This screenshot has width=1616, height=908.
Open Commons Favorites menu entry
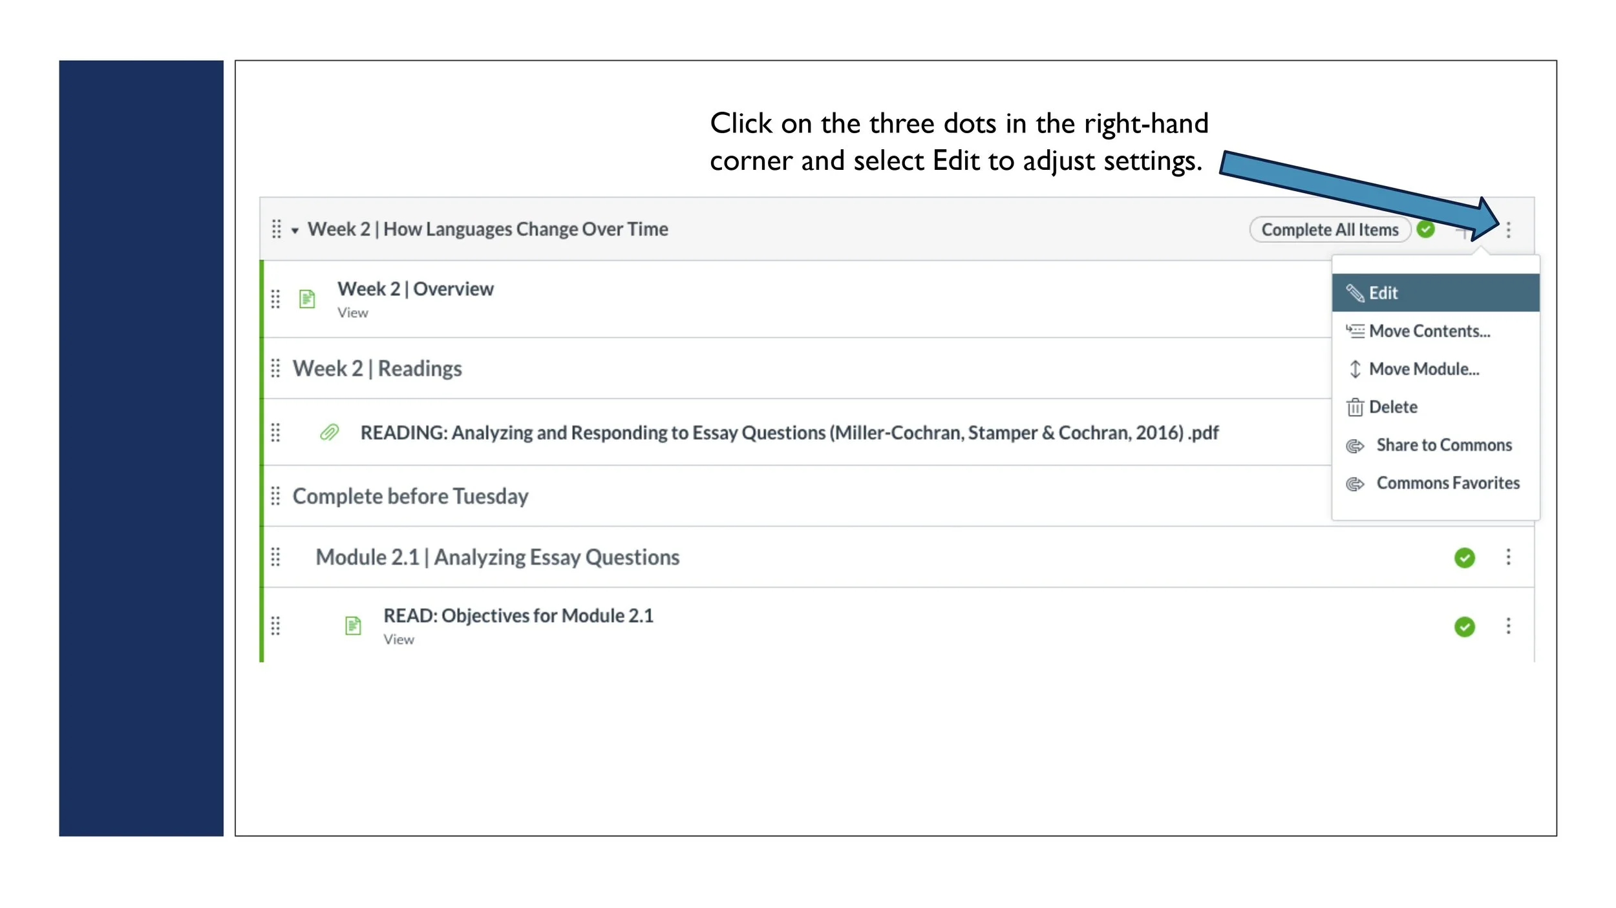coord(1447,483)
